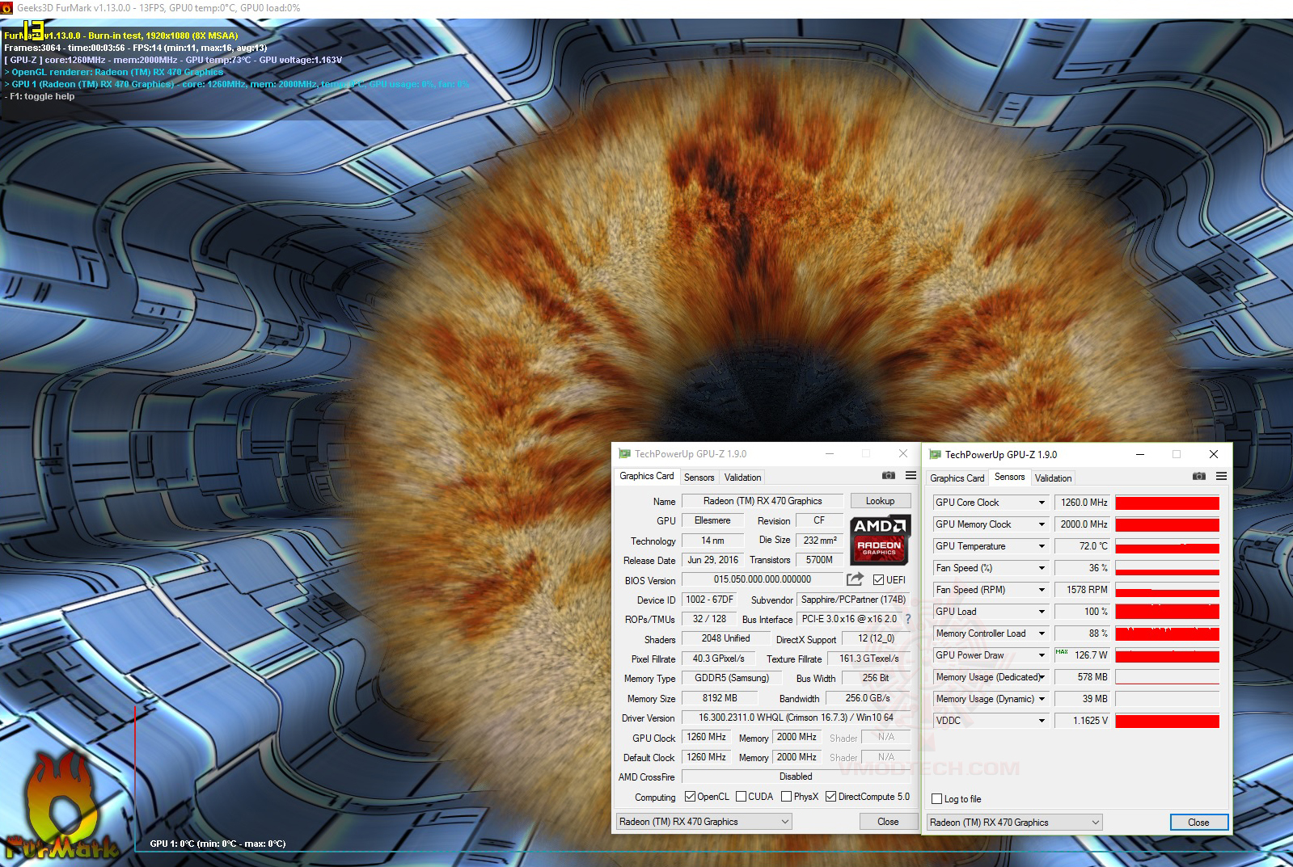Click the 1578 RPM fan speed value
This screenshot has width=1293, height=867.
(1084, 590)
